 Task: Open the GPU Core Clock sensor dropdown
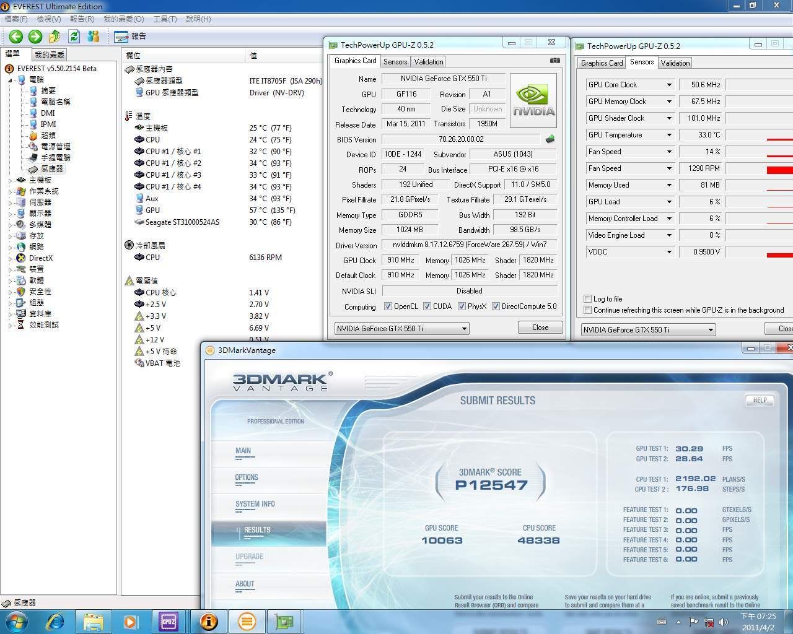click(x=669, y=85)
